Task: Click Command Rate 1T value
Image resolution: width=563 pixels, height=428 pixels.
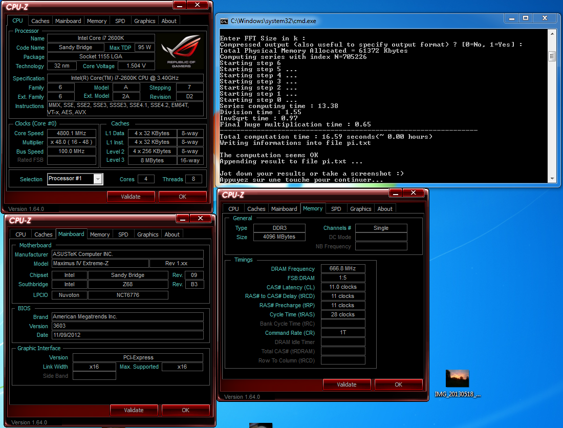Action: tap(343, 332)
